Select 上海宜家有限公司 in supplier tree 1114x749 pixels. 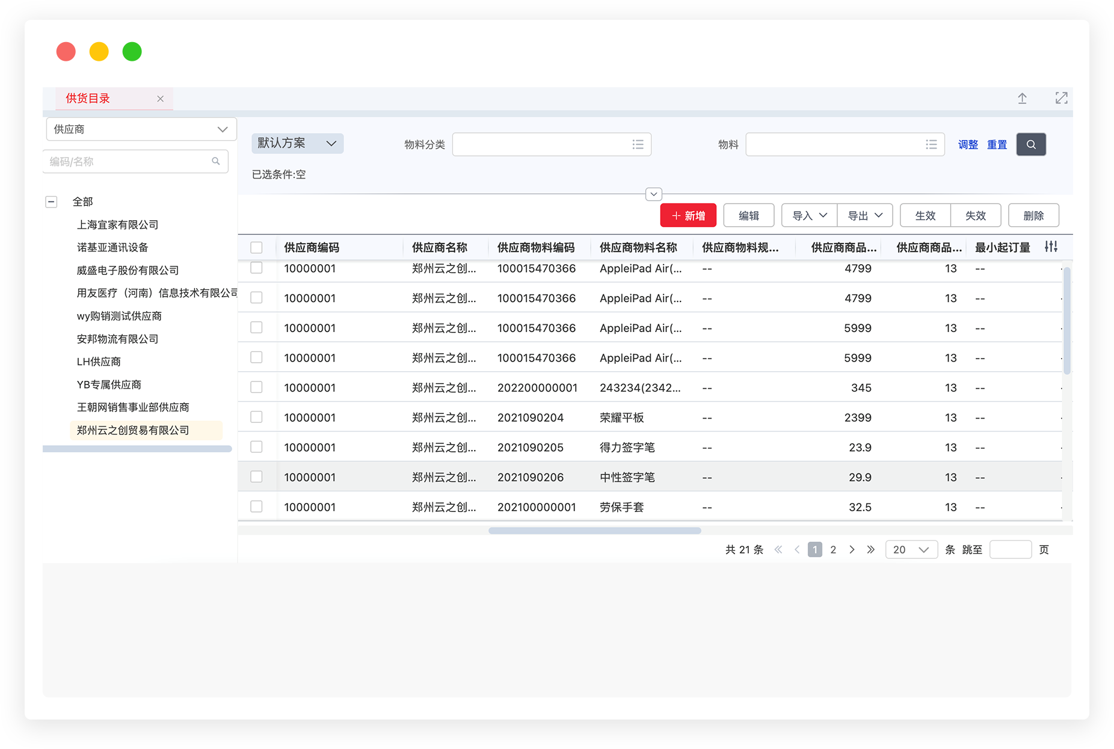117,224
